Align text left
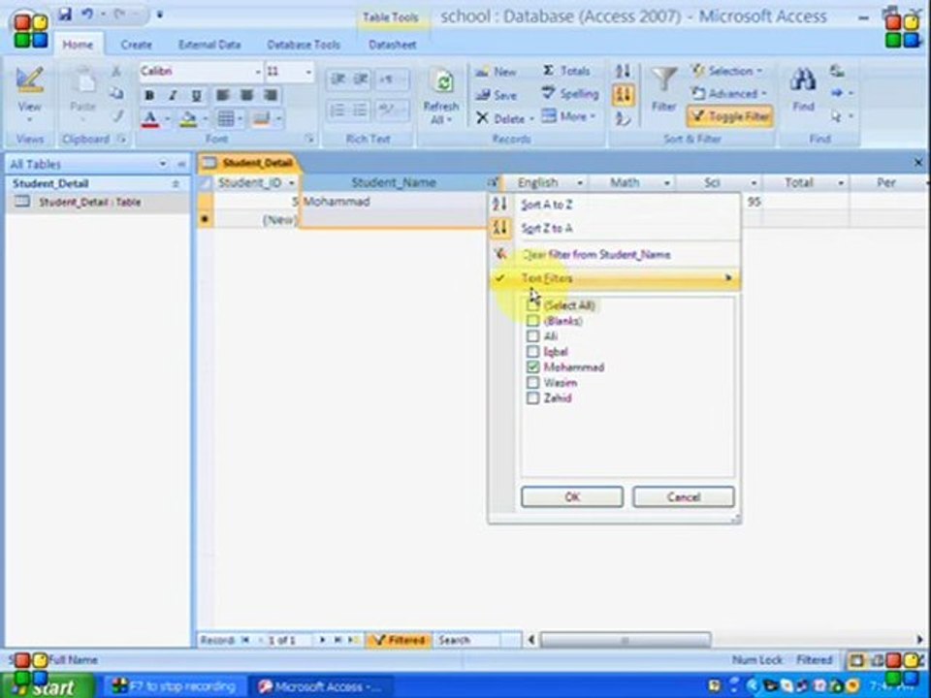Screen dimensions: 931x698 pyautogui.click(x=223, y=95)
